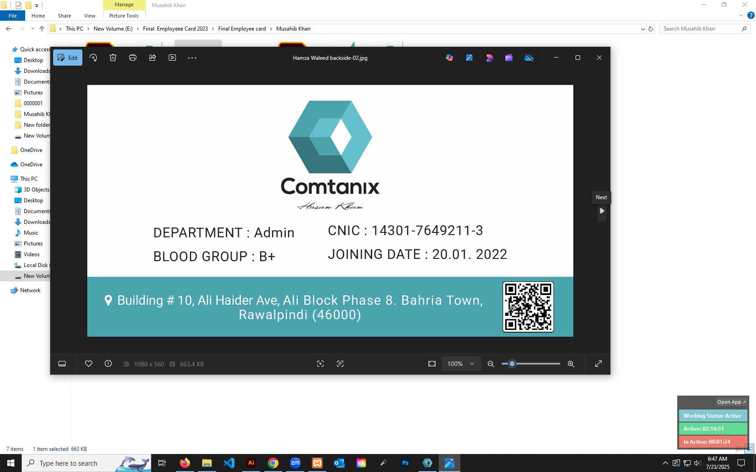Start slideshow with the play icon
This screenshot has width=756, height=472.
click(172, 58)
